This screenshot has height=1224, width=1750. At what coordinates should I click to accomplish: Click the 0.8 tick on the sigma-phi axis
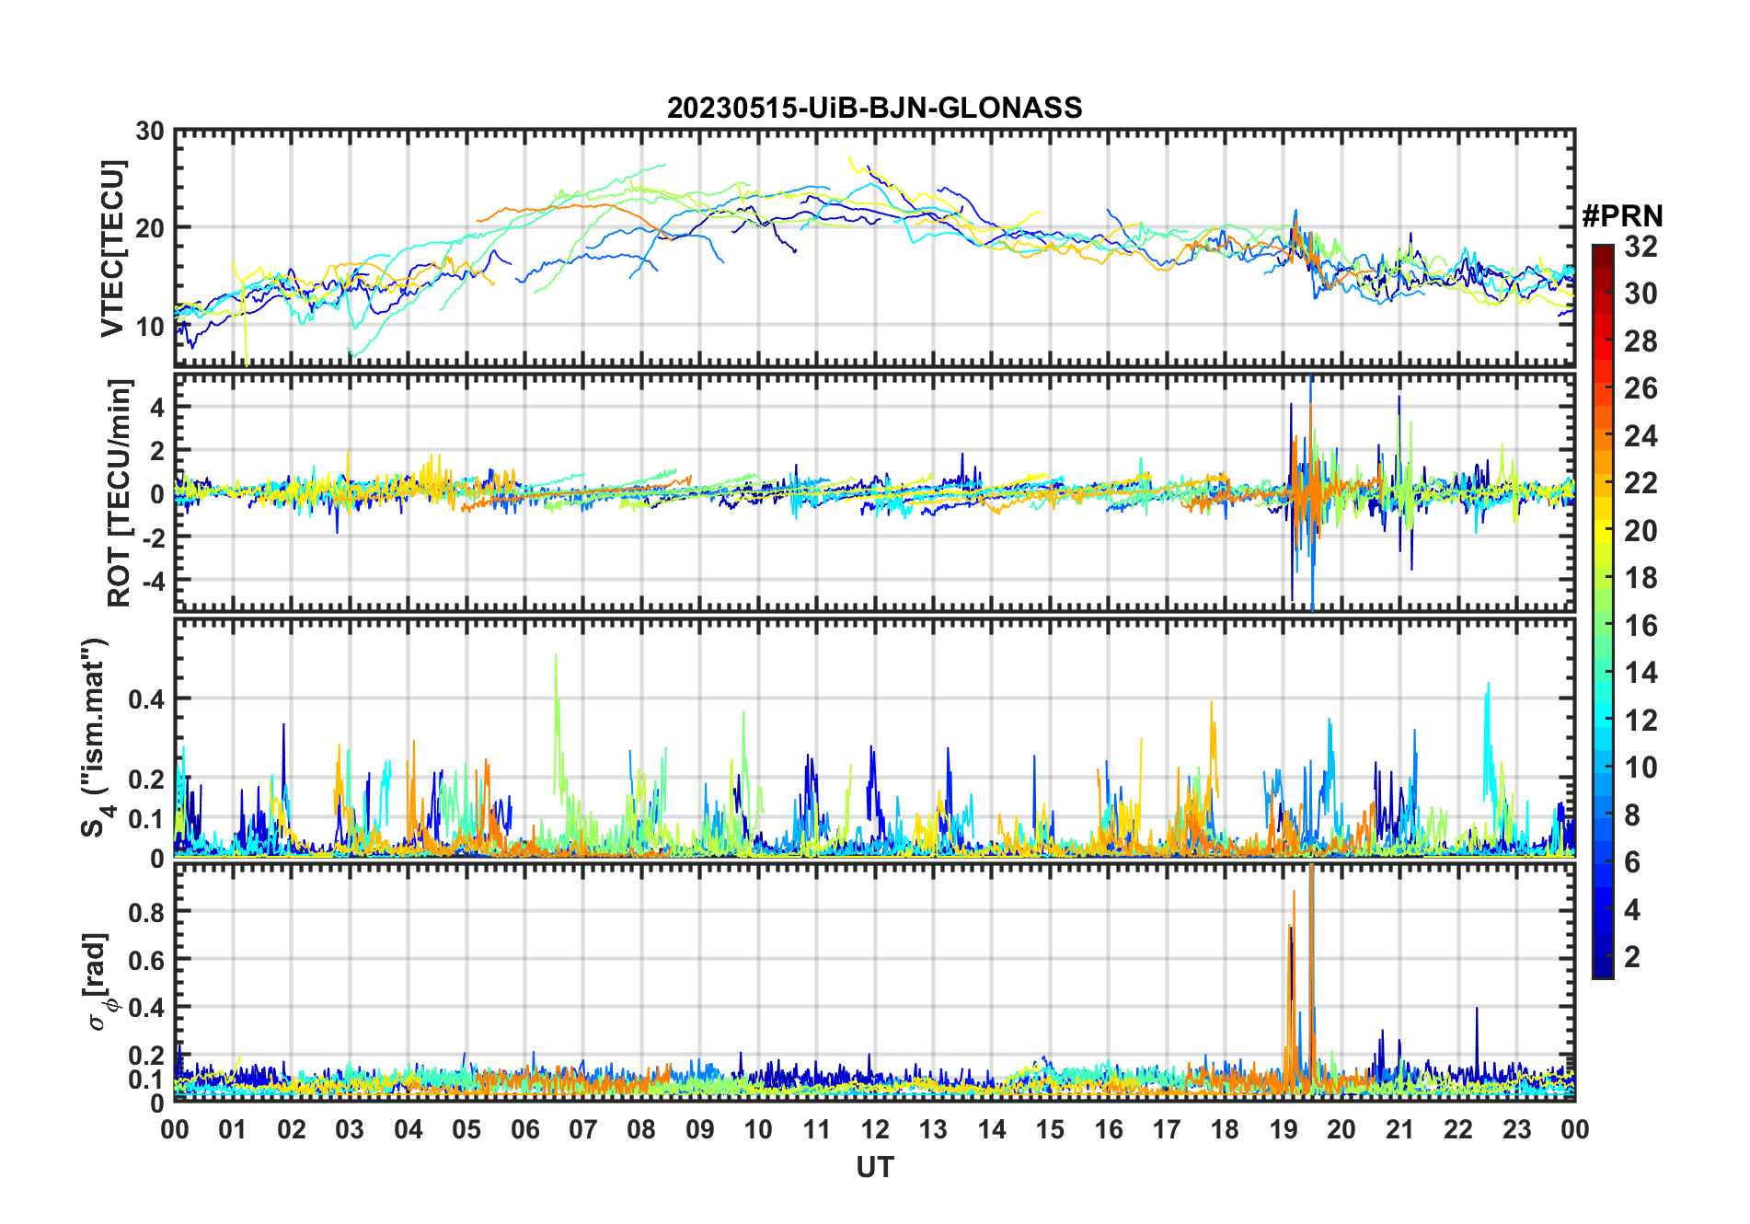click(x=145, y=912)
